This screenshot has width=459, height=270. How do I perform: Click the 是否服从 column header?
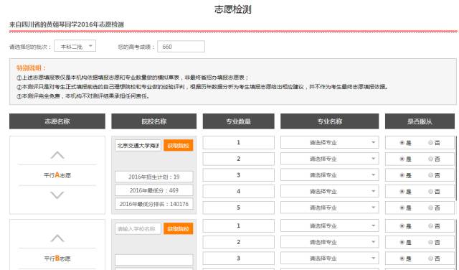click(420, 121)
